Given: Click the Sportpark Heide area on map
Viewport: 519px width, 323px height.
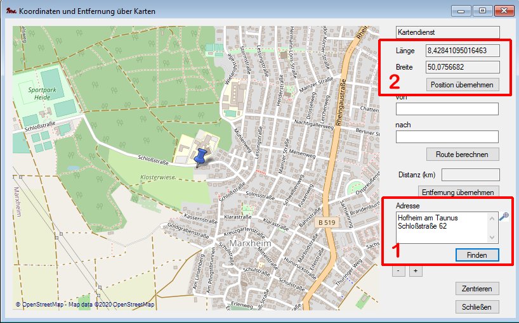Looking at the screenshot, I should pyautogui.click(x=41, y=94).
